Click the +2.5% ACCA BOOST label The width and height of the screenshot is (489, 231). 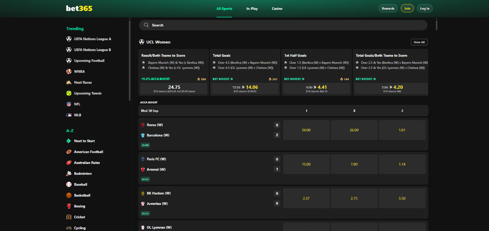point(155,79)
